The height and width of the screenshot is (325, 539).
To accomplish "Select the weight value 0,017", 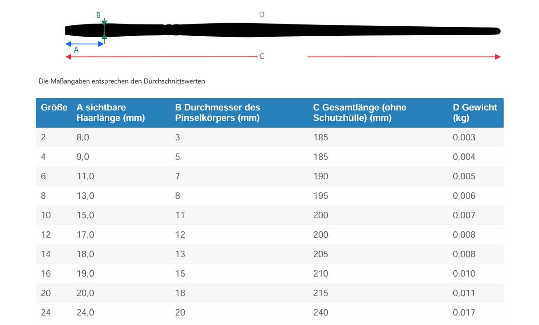I will tap(464, 312).
